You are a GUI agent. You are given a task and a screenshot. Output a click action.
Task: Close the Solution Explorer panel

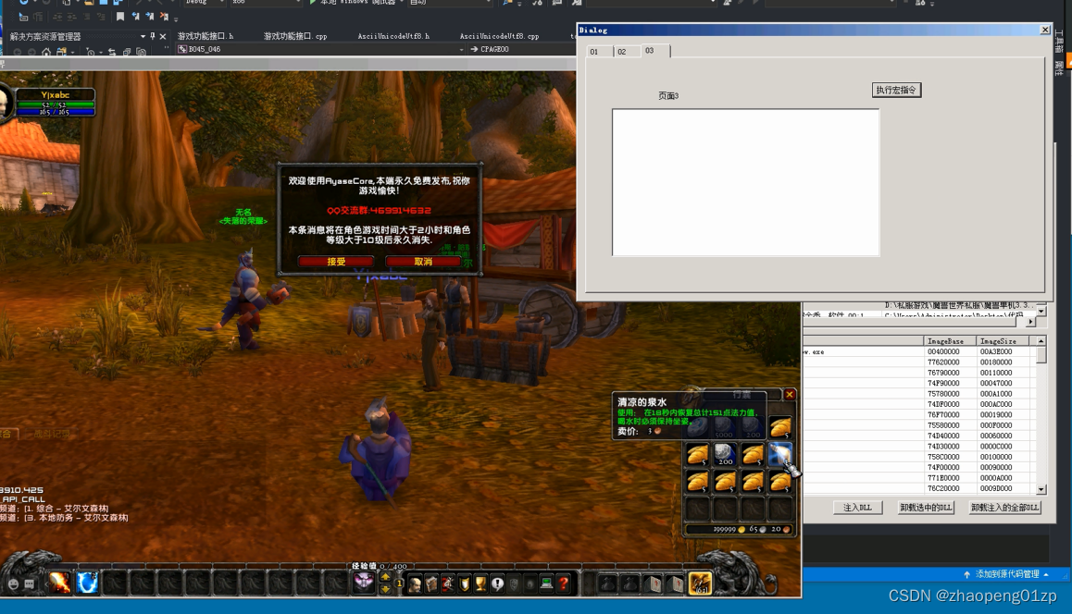point(163,36)
